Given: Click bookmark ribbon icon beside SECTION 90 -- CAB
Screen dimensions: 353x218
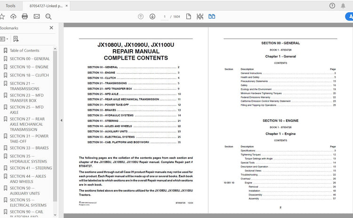Looking at the screenshot, I should point(5,212).
